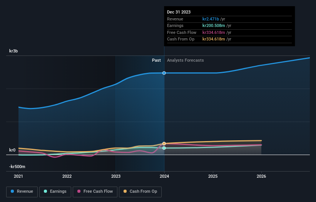Click the 2024 x-axis label
This screenshot has width=316, height=202.
[x=164, y=177]
